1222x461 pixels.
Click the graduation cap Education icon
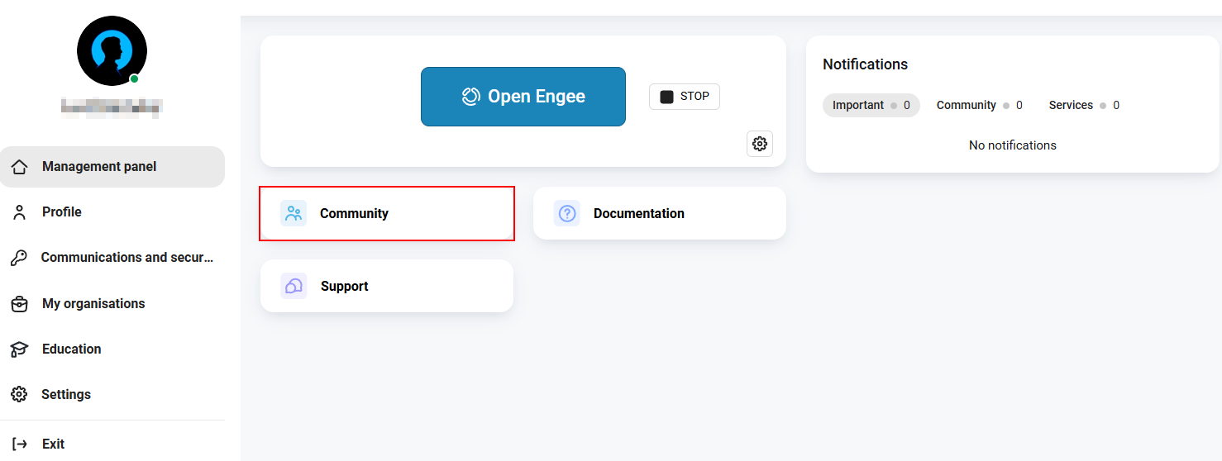coord(20,349)
